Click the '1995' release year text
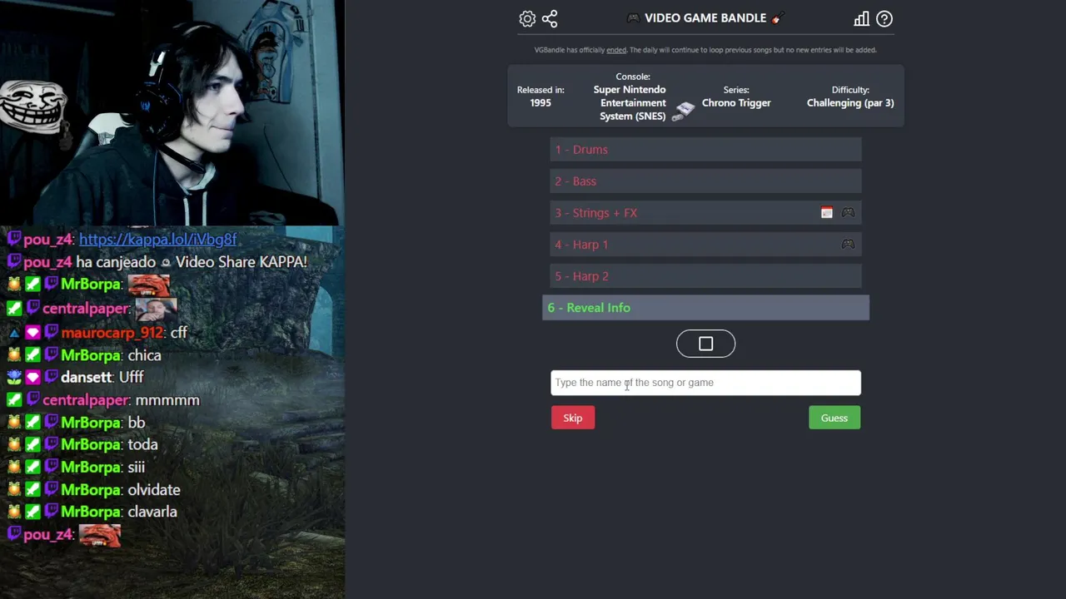Viewport: 1066px width, 599px height. [540, 103]
